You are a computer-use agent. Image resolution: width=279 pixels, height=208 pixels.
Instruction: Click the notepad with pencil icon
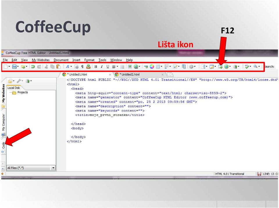pos(175,67)
